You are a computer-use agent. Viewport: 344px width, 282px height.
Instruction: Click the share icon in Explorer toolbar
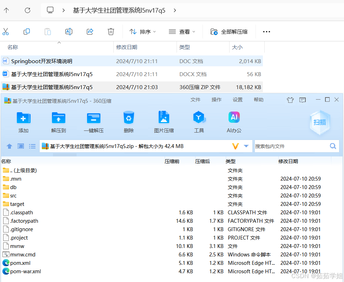click(x=90, y=32)
